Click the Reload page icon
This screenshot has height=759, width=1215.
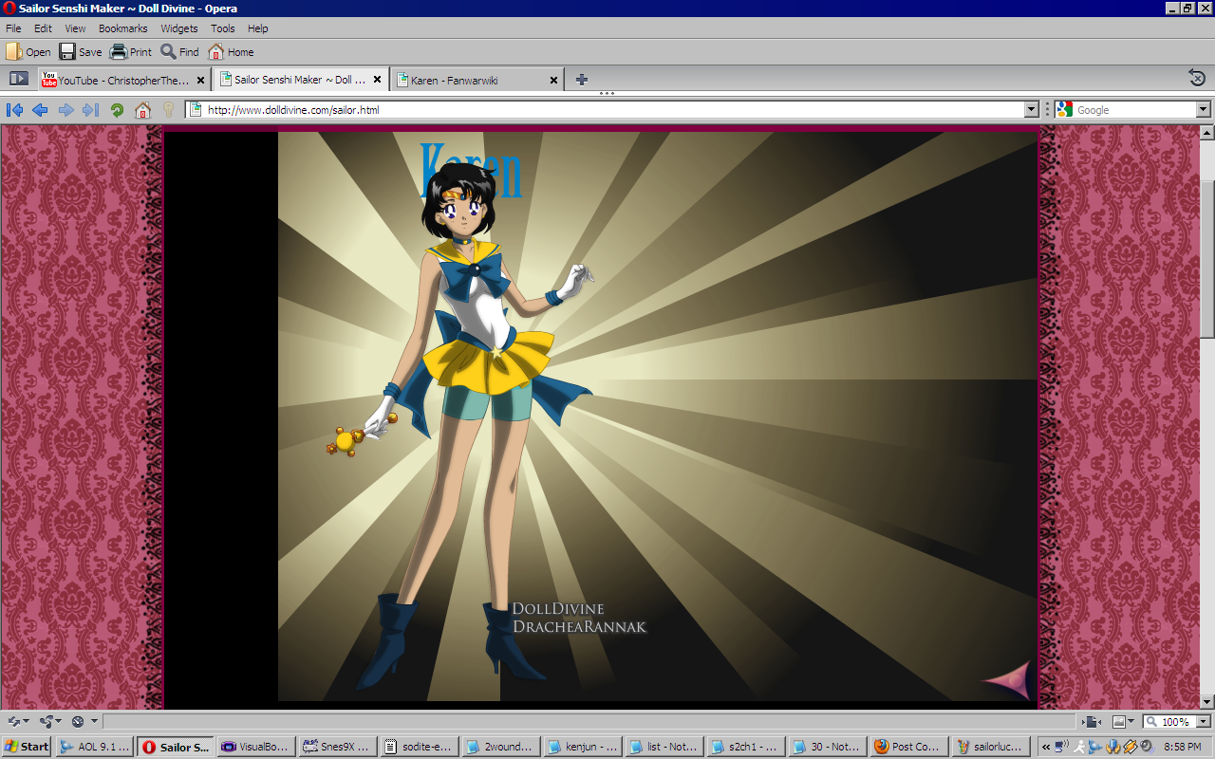coord(117,110)
